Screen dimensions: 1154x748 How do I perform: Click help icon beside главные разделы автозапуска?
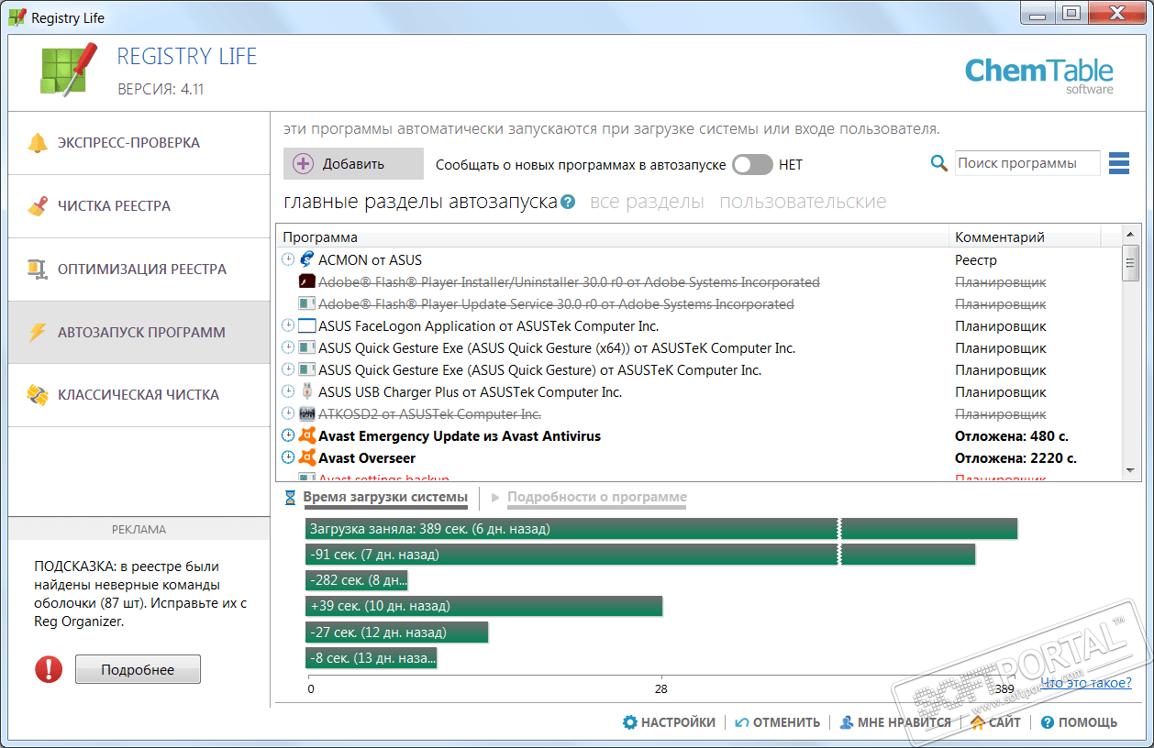568,203
